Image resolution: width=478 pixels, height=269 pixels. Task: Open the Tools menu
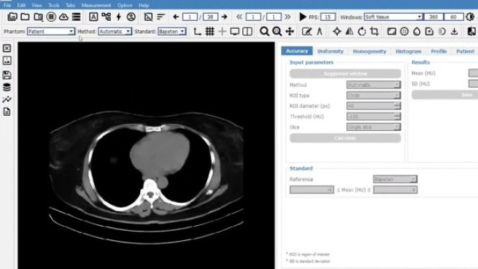point(54,5)
